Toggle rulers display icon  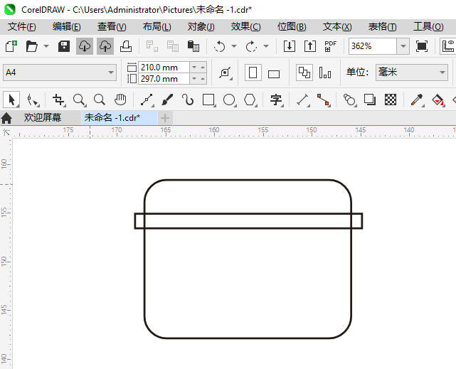[448, 46]
